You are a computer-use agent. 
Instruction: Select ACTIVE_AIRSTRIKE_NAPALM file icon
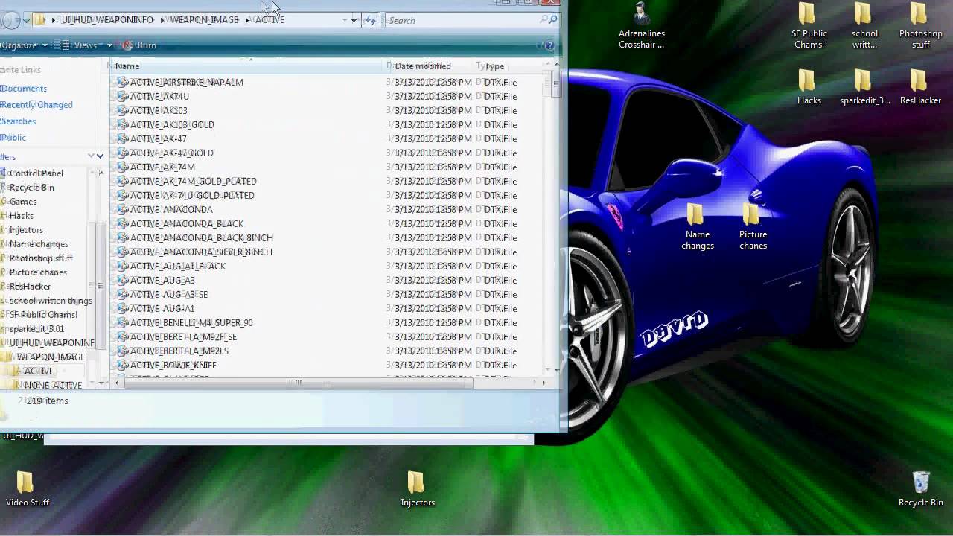122,82
